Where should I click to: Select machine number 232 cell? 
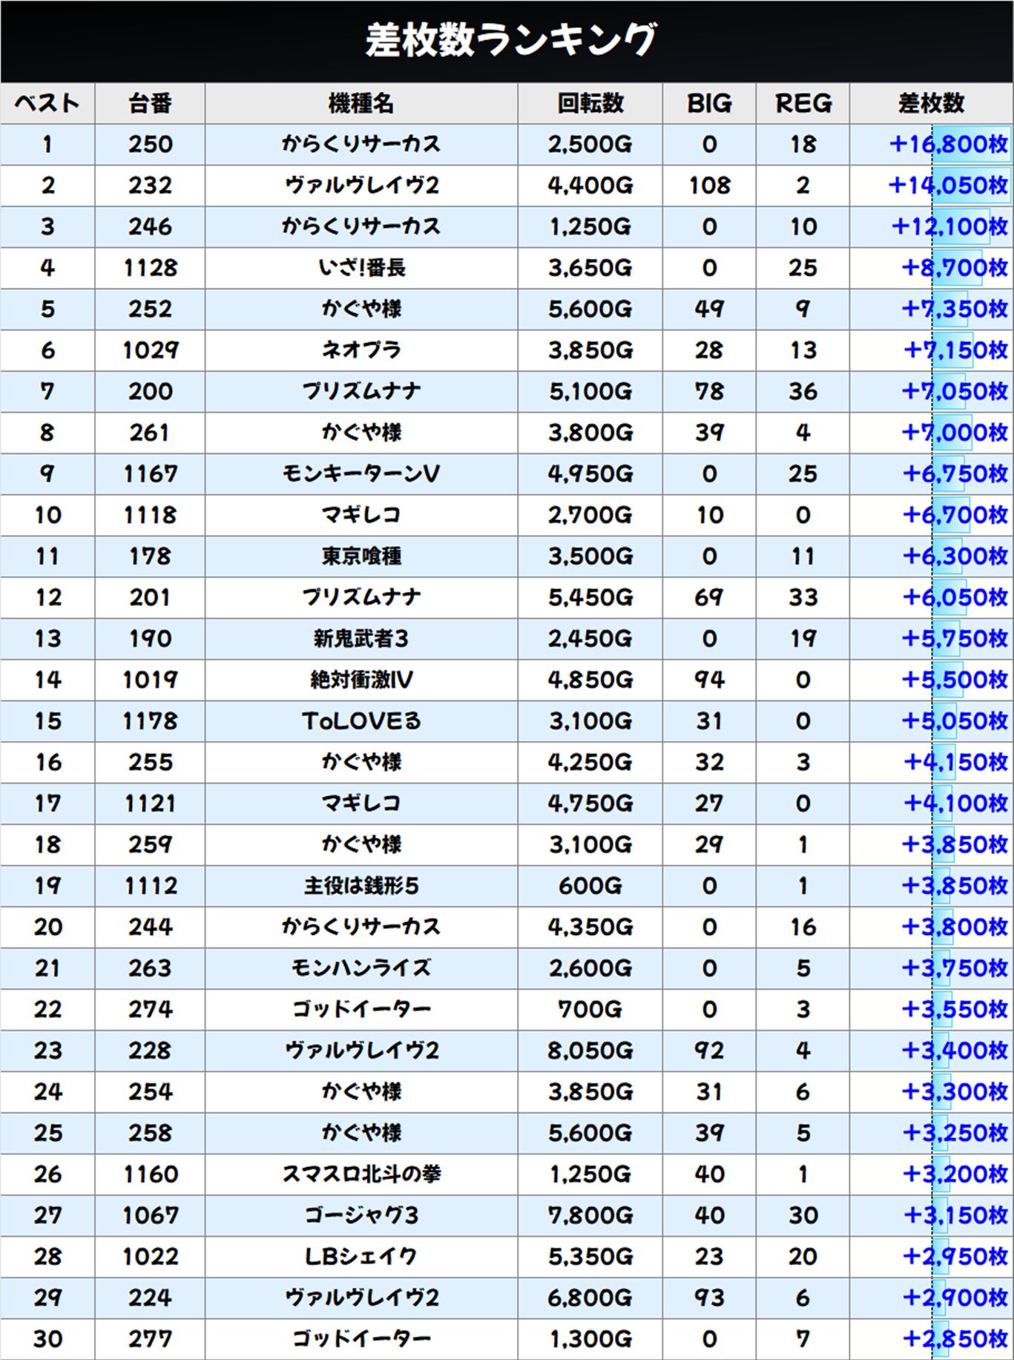[150, 185]
